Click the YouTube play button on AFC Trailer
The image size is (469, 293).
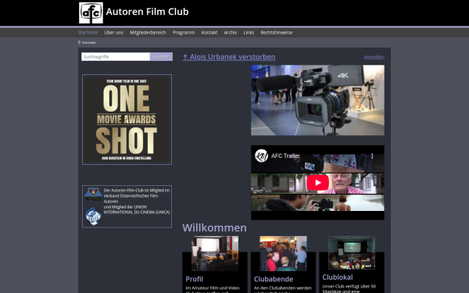tap(317, 182)
